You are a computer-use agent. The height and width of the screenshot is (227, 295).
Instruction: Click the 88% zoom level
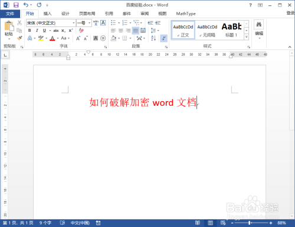(281, 223)
